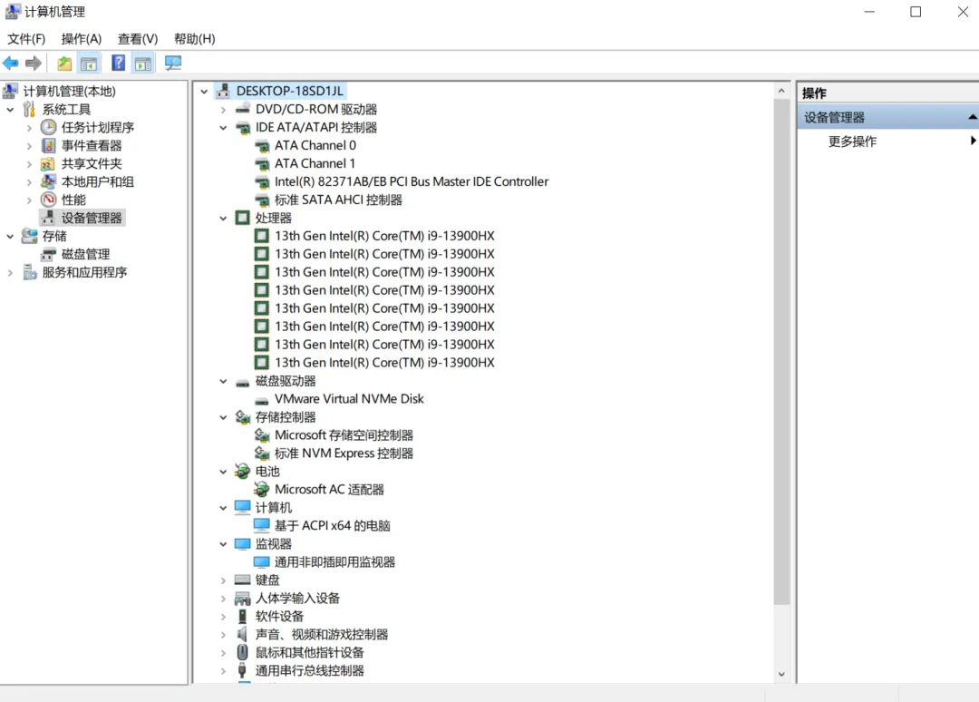Click the 磁盘管理 icon
The image size is (979, 702).
pos(48,254)
